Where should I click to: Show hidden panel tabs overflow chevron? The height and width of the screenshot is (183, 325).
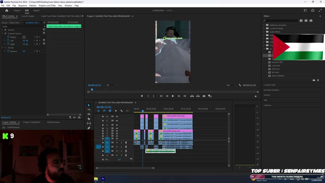(83, 16)
